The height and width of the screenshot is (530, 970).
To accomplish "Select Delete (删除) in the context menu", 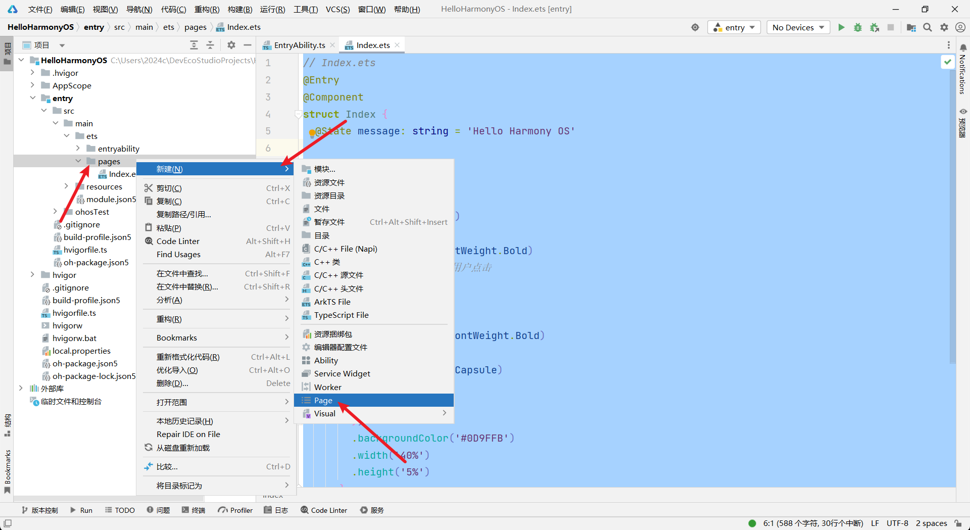I will click(x=216, y=383).
